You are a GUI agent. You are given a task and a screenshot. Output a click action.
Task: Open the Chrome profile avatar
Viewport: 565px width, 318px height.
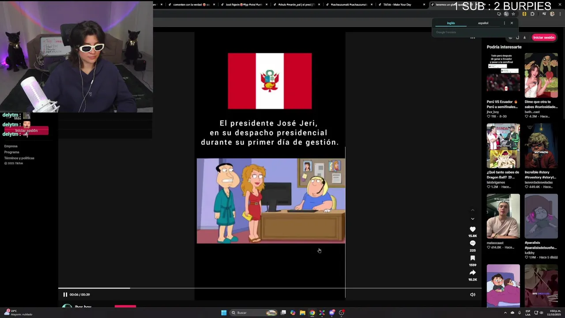(552, 14)
